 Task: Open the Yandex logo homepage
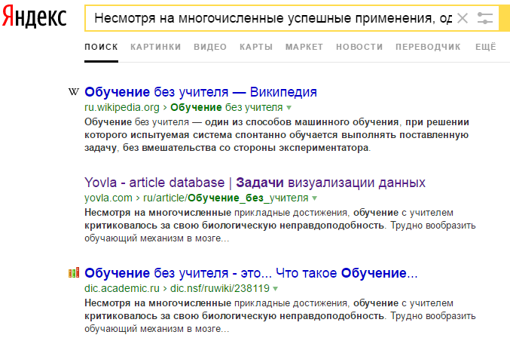34,17
